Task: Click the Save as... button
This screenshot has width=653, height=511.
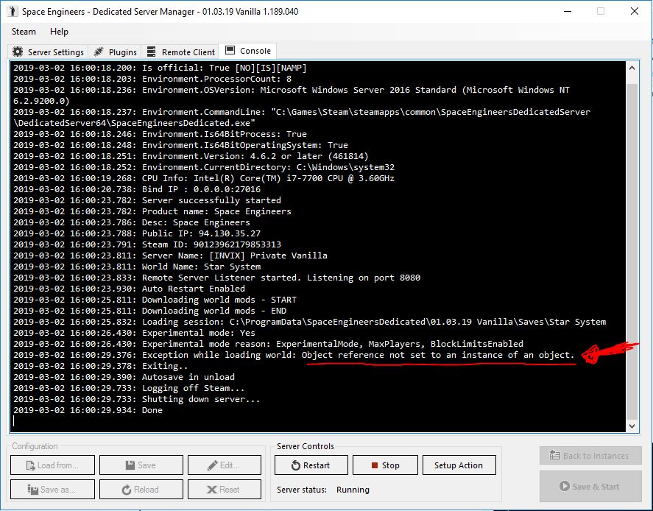Action: 52,490
